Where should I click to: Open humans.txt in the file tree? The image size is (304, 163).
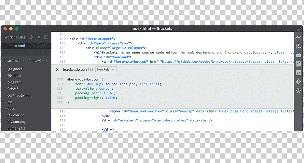coord(16,128)
